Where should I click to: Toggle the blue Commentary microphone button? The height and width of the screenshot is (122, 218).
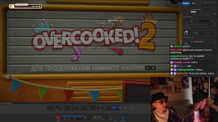[x=123, y=118]
